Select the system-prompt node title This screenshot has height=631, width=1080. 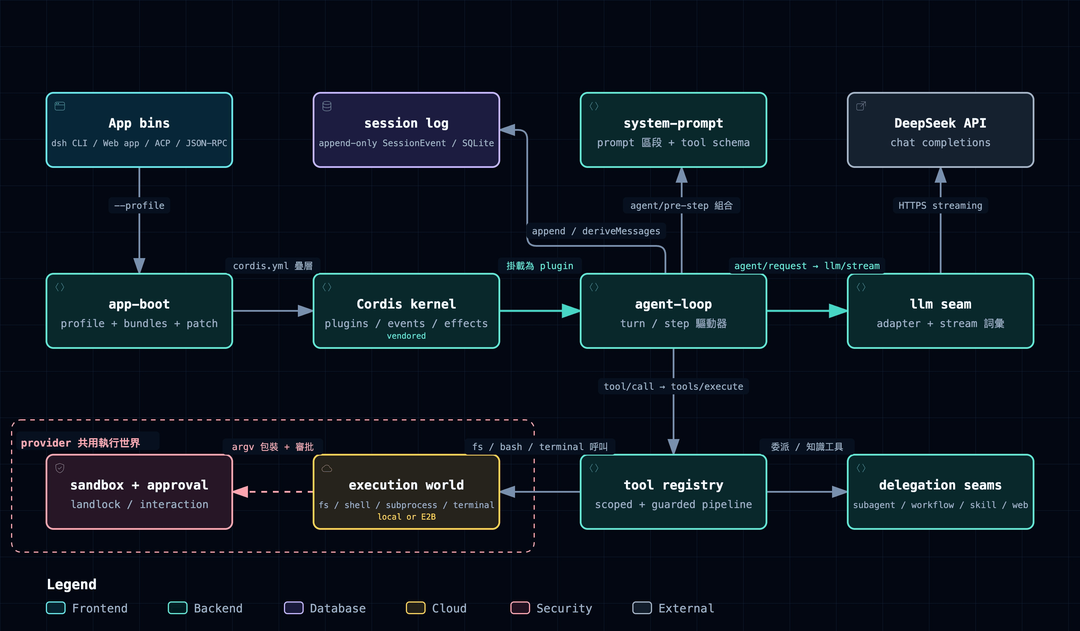pos(673,123)
